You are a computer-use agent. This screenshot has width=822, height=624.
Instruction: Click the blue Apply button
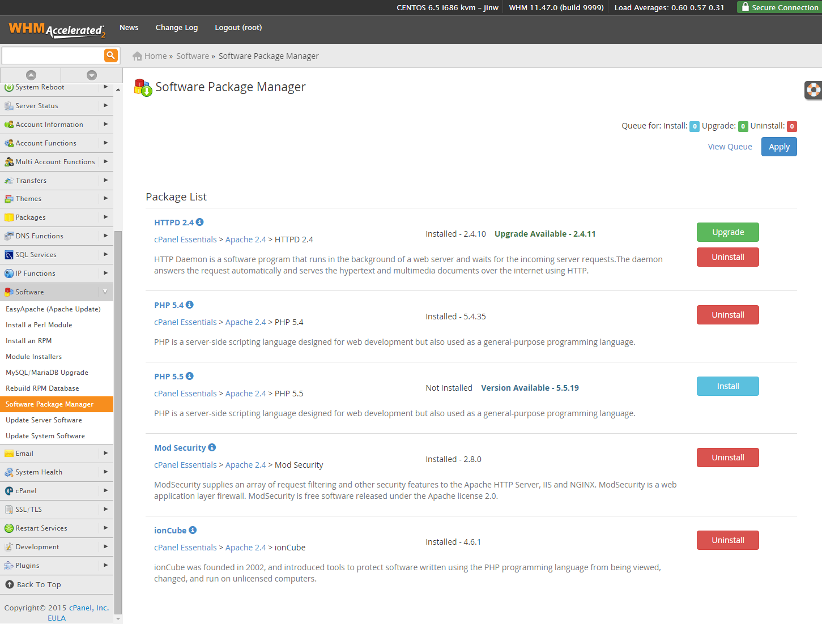tap(779, 147)
